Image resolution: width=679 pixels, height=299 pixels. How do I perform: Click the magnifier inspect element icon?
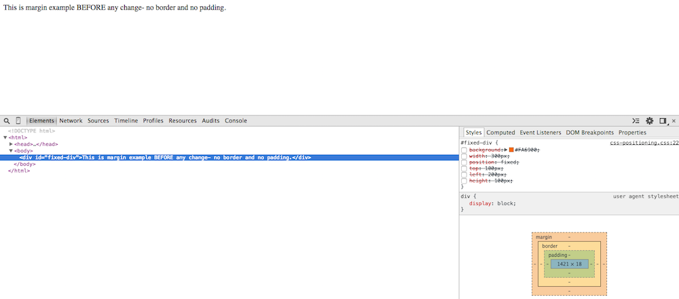[7, 121]
